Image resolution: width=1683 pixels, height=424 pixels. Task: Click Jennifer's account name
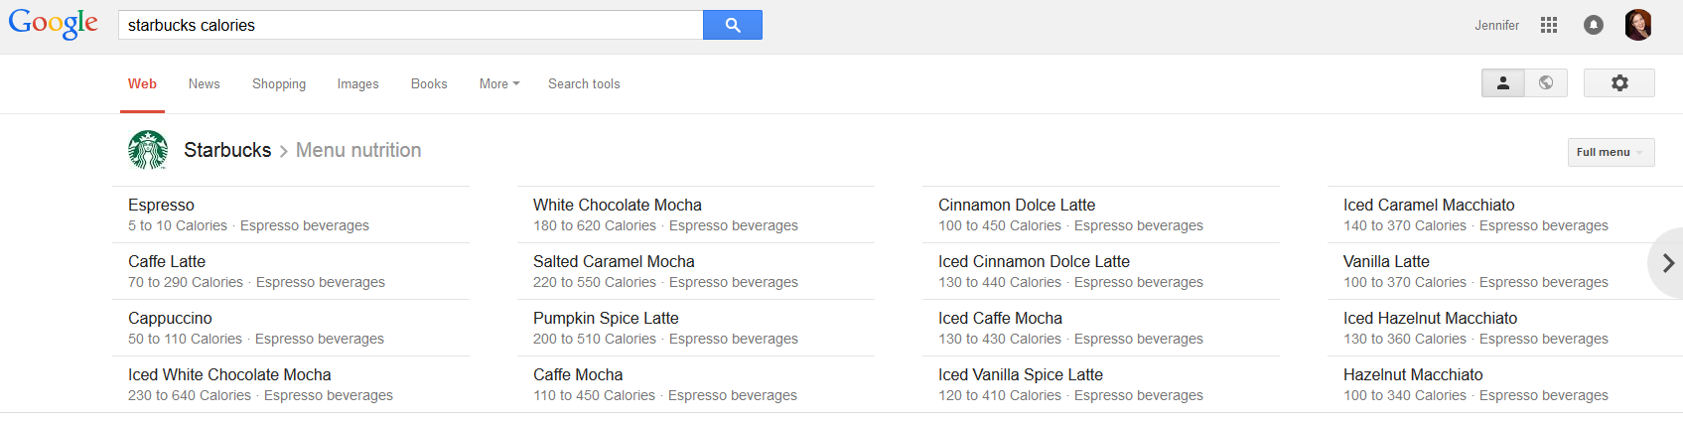click(1496, 26)
